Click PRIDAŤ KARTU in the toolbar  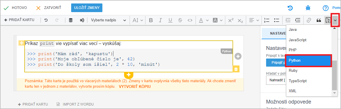point(19,20)
